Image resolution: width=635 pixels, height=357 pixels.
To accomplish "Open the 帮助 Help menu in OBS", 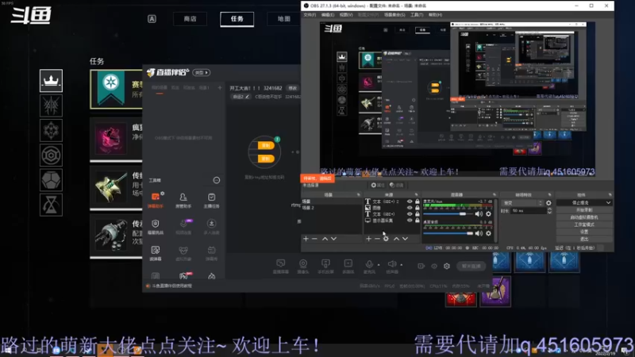I will (435, 15).
